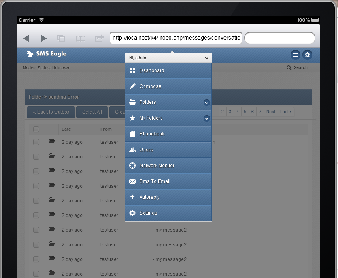Click the From column header
This screenshot has width=338, height=278.
106,129
